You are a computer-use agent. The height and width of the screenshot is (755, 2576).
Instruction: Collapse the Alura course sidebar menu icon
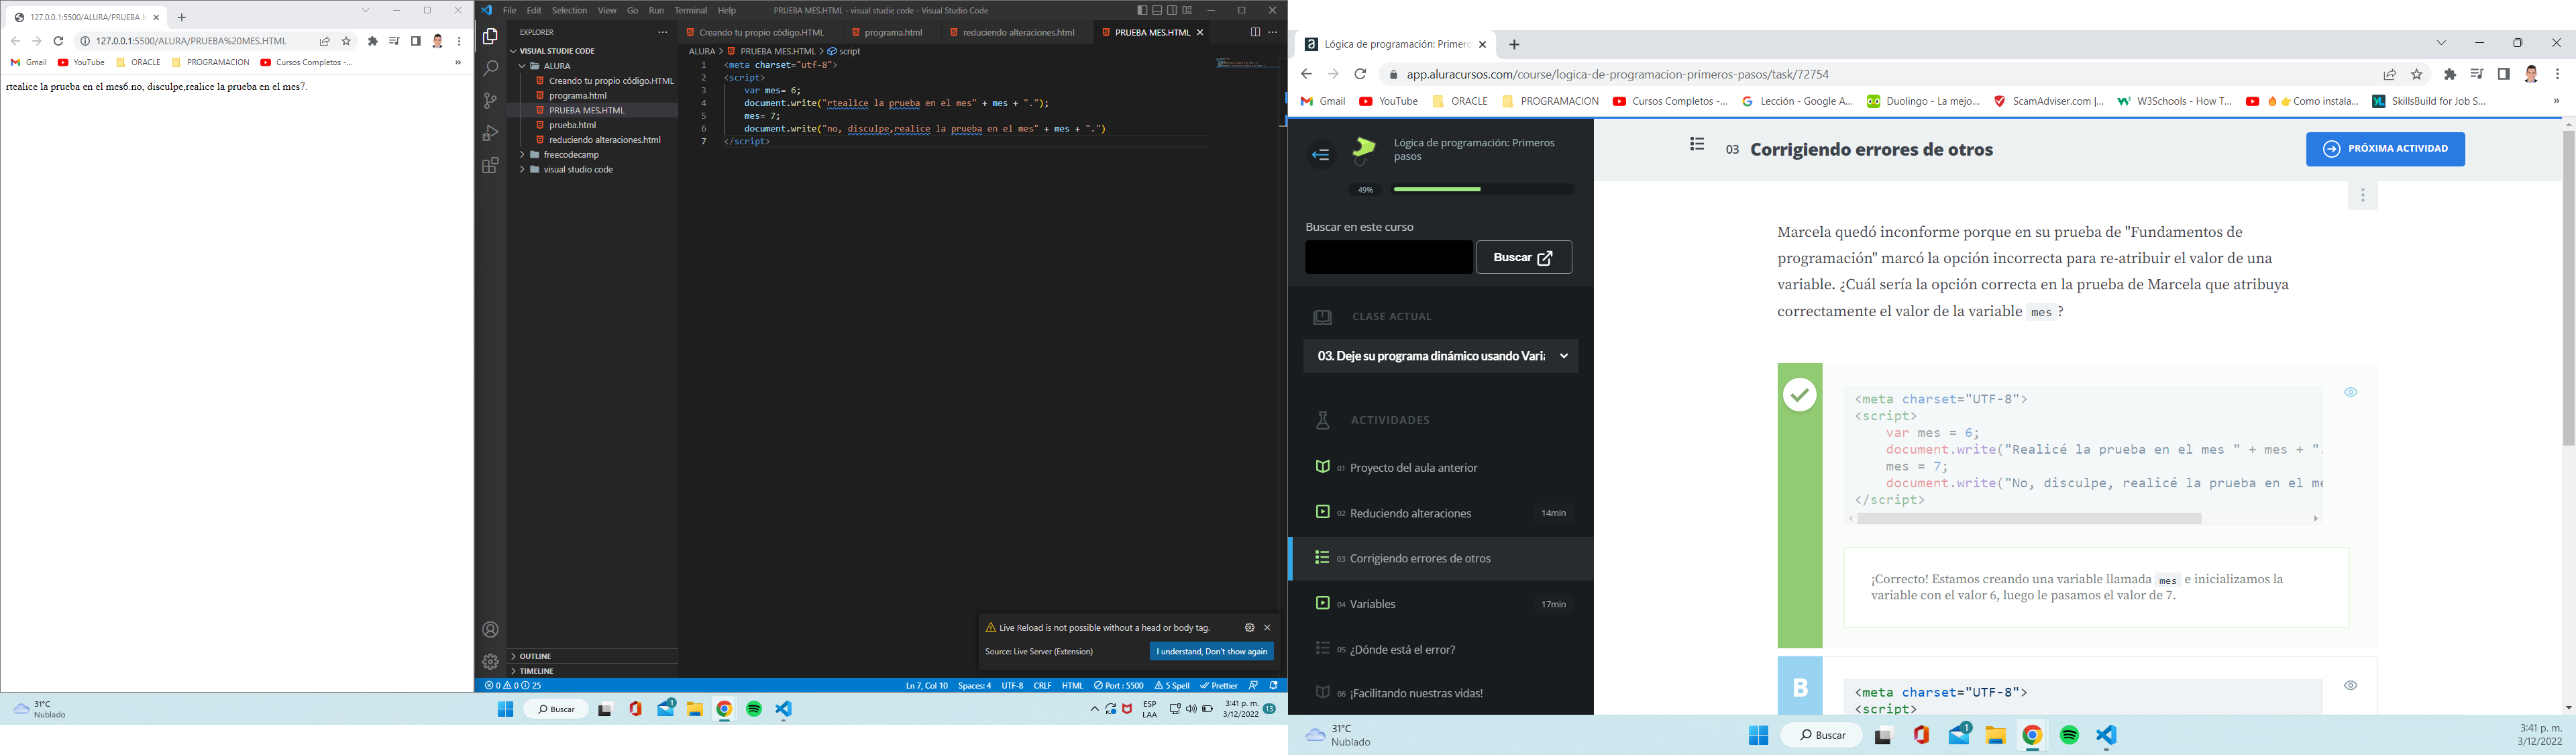coord(1320,154)
